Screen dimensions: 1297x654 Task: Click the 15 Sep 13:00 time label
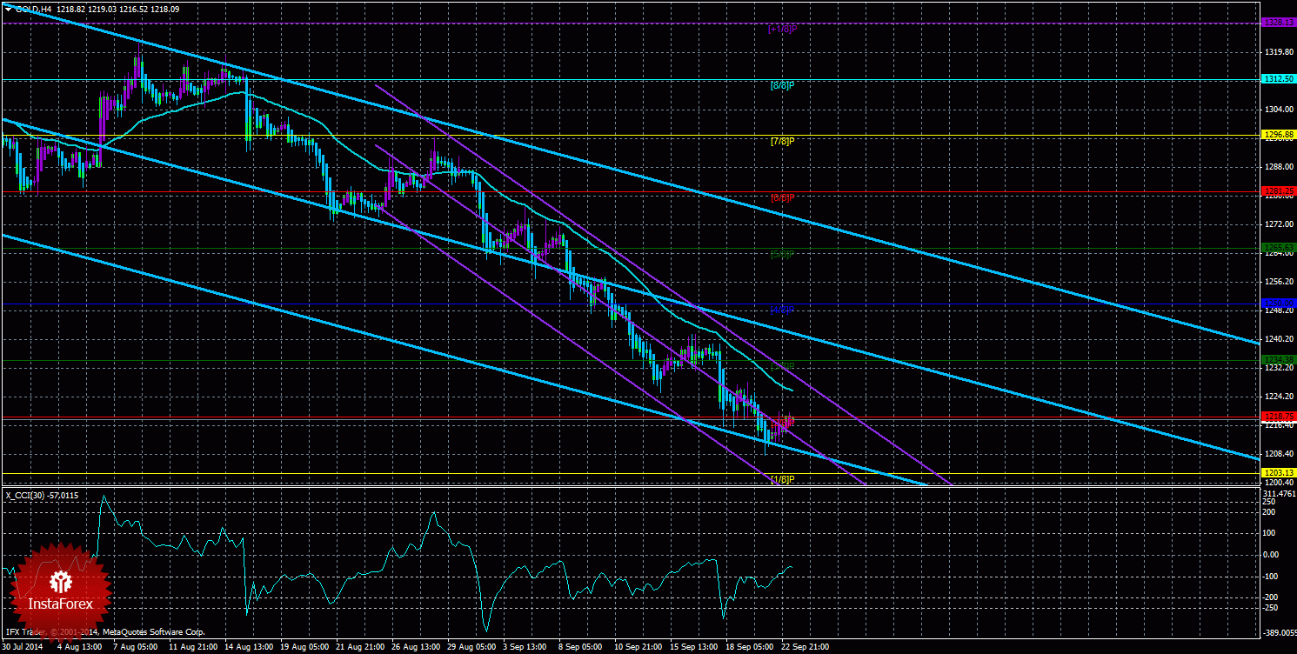[x=693, y=647]
